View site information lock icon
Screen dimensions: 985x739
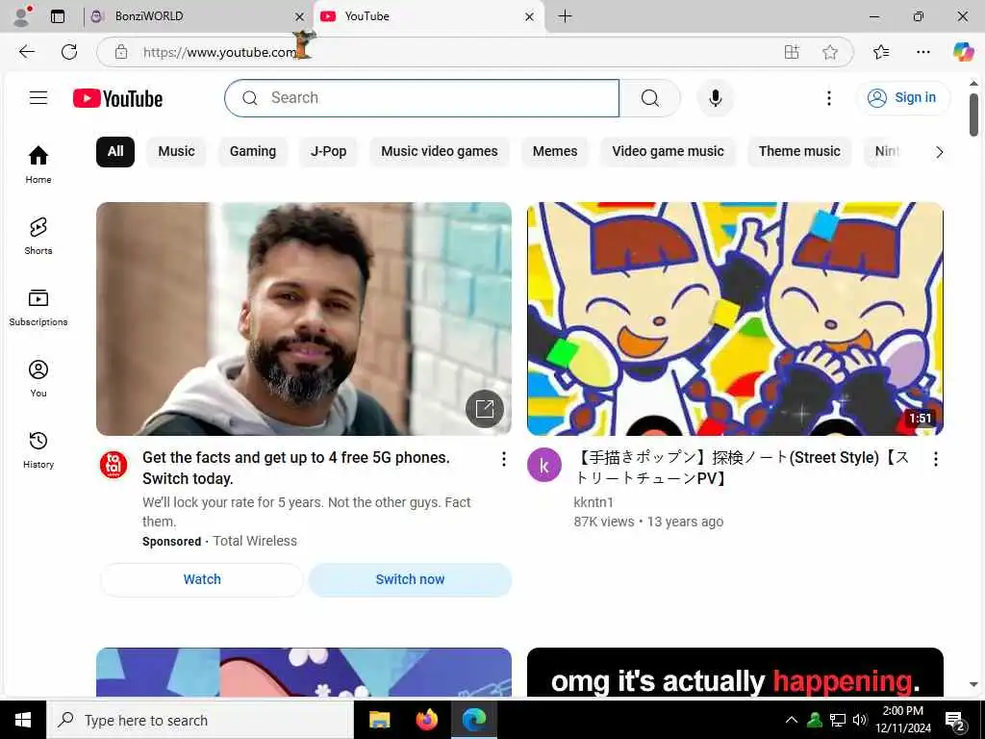[121, 52]
